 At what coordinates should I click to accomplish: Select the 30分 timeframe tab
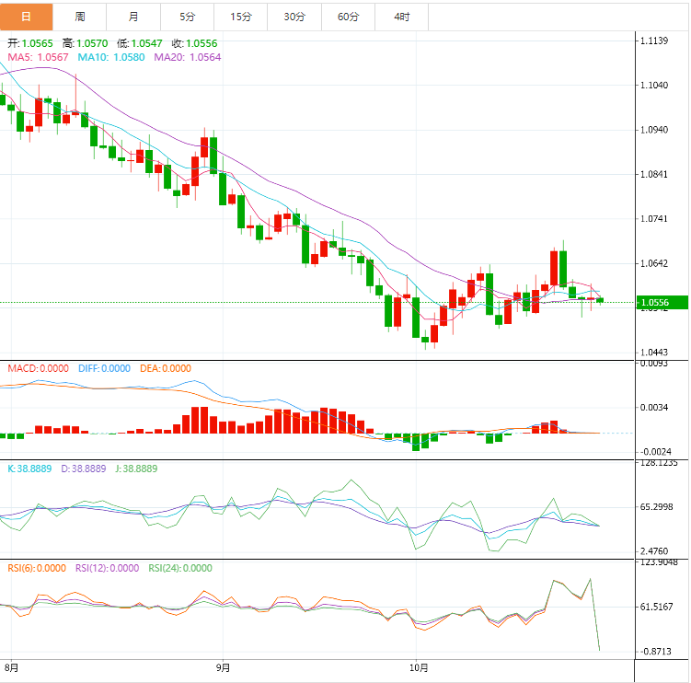tap(294, 17)
